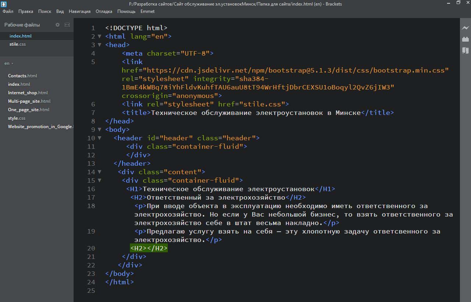Open Internet_shop.html from the file list
471x302 pixels.
coord(28,93)
